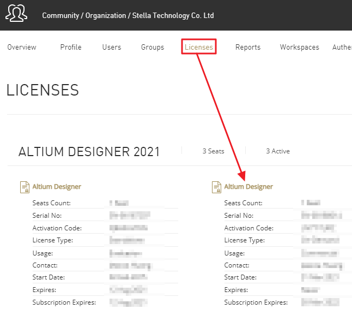The image size is (352, 315).
Task: Open the left Altium Designer license link
Action: (57, 187)
